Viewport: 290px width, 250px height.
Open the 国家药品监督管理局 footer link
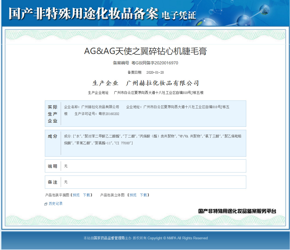click(x=109, y=238)
